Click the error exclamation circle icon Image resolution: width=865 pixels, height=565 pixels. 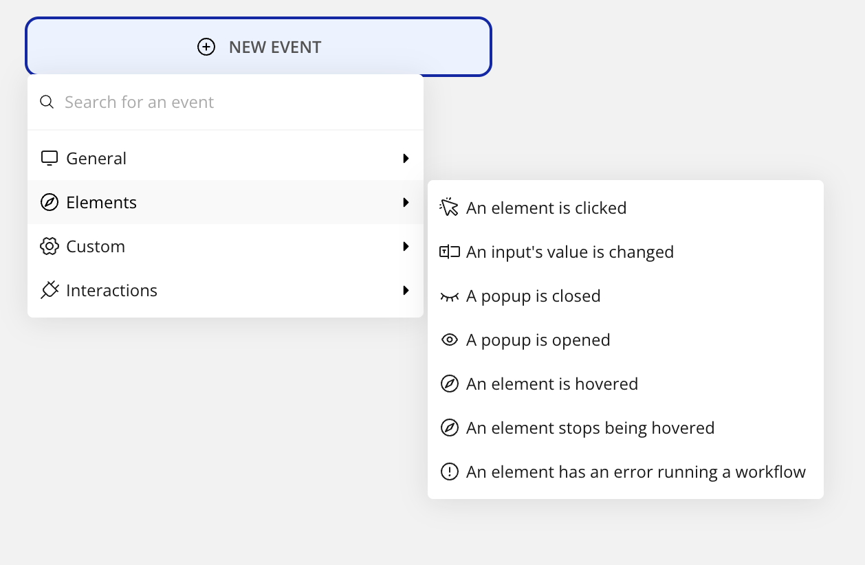coord(449,472)
